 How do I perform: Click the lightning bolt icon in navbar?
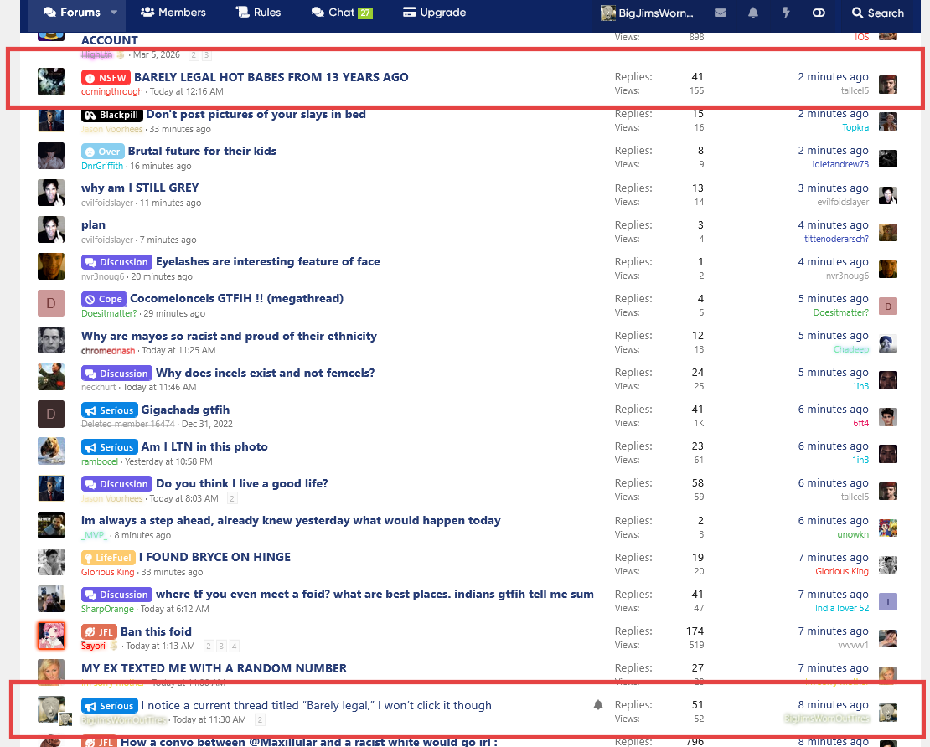(x=786, y=13)
